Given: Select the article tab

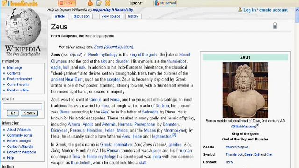Looking at the screenshot, I should [x=60, y=16].
